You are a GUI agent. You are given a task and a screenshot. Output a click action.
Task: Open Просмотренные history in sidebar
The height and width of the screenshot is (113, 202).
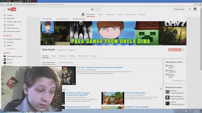point(13,28)
